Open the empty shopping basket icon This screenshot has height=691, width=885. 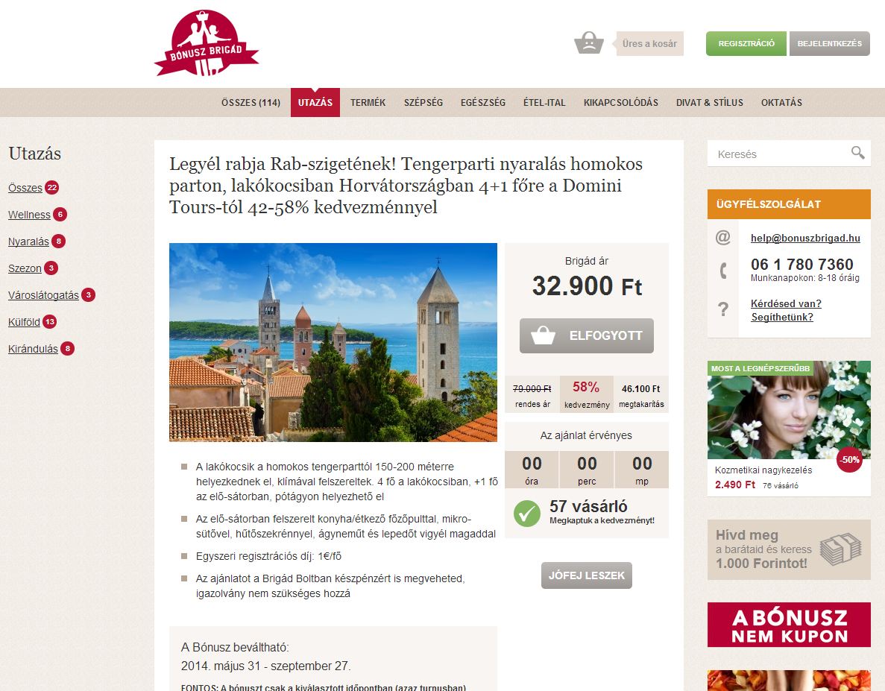(589, 43)
